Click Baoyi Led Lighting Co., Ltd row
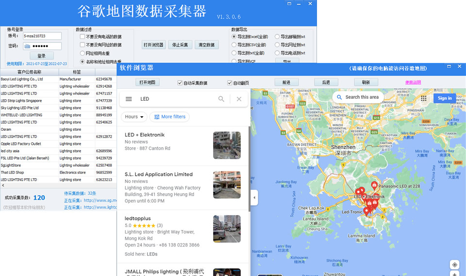The image size is (466, 276). pyautogui.click(x=58, y=79)
